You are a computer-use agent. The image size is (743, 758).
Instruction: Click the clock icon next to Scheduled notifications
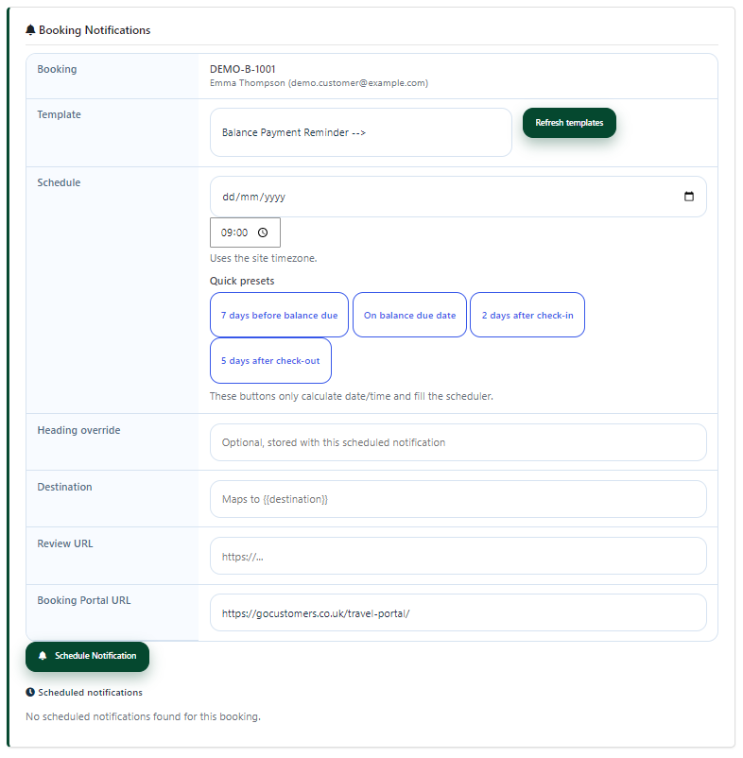(x=30, y=692)
